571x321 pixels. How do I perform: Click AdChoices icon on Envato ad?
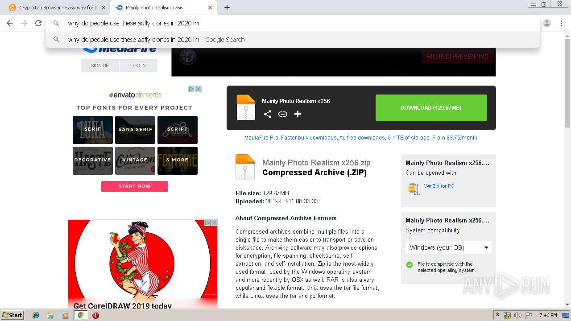point(191,89)
